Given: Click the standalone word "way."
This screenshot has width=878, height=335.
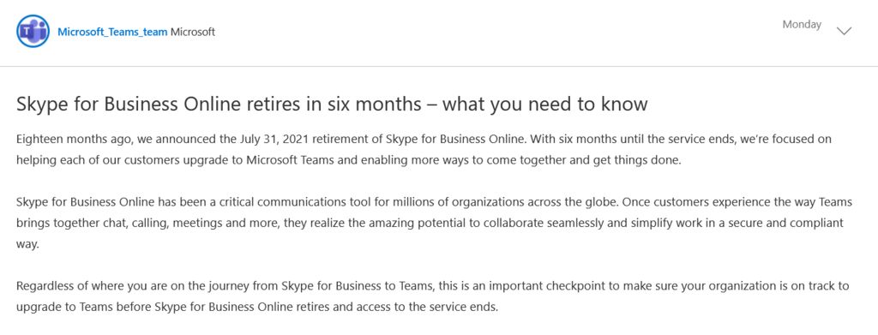Looking at the screenshot, I should click(x=28, y=244).
